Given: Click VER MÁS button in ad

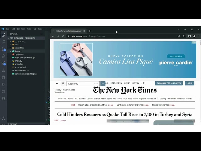Looking at the screenshot, I should (x=176, y=56).
